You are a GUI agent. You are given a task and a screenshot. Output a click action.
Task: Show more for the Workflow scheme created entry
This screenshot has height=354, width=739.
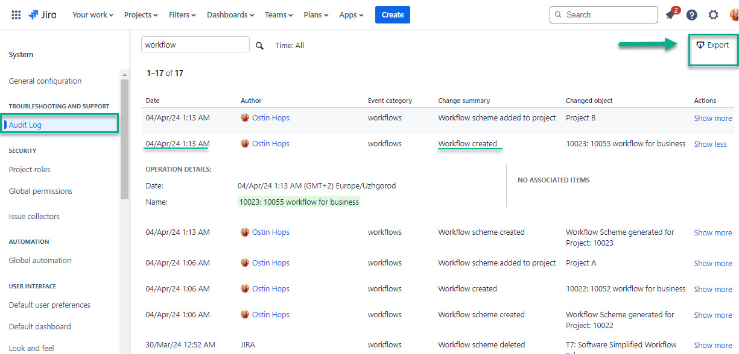pos(712,232)
